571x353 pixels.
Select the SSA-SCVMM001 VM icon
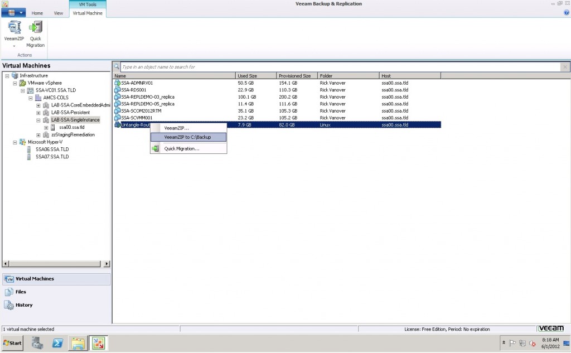point(117,117)
